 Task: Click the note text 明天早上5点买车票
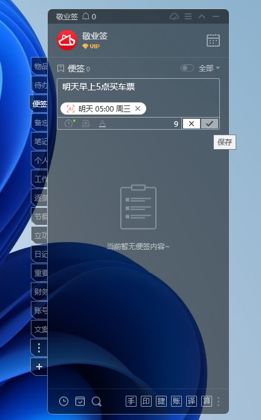(x=98, y=87)
